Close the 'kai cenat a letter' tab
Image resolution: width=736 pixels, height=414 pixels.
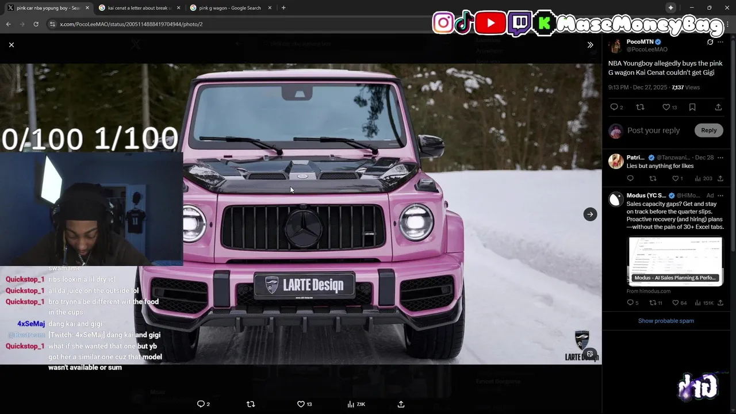(178, 8)
